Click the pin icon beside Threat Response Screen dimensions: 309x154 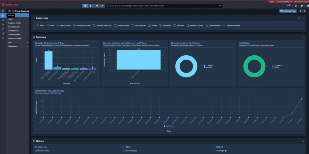(x=9, y=11)
